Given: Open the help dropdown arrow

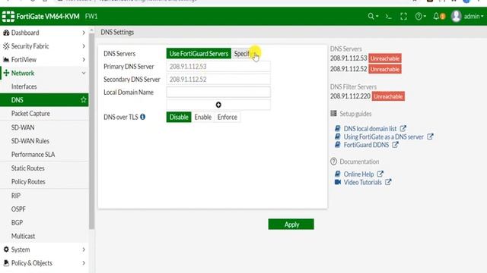Looking at the screenshot, I should pos(425,17).
